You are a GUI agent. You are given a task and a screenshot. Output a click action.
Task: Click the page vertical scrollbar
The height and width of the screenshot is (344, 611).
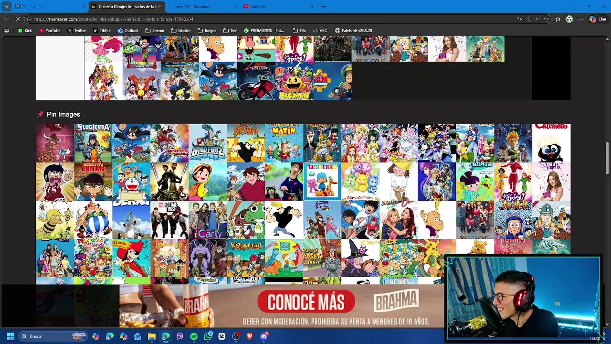608,159
